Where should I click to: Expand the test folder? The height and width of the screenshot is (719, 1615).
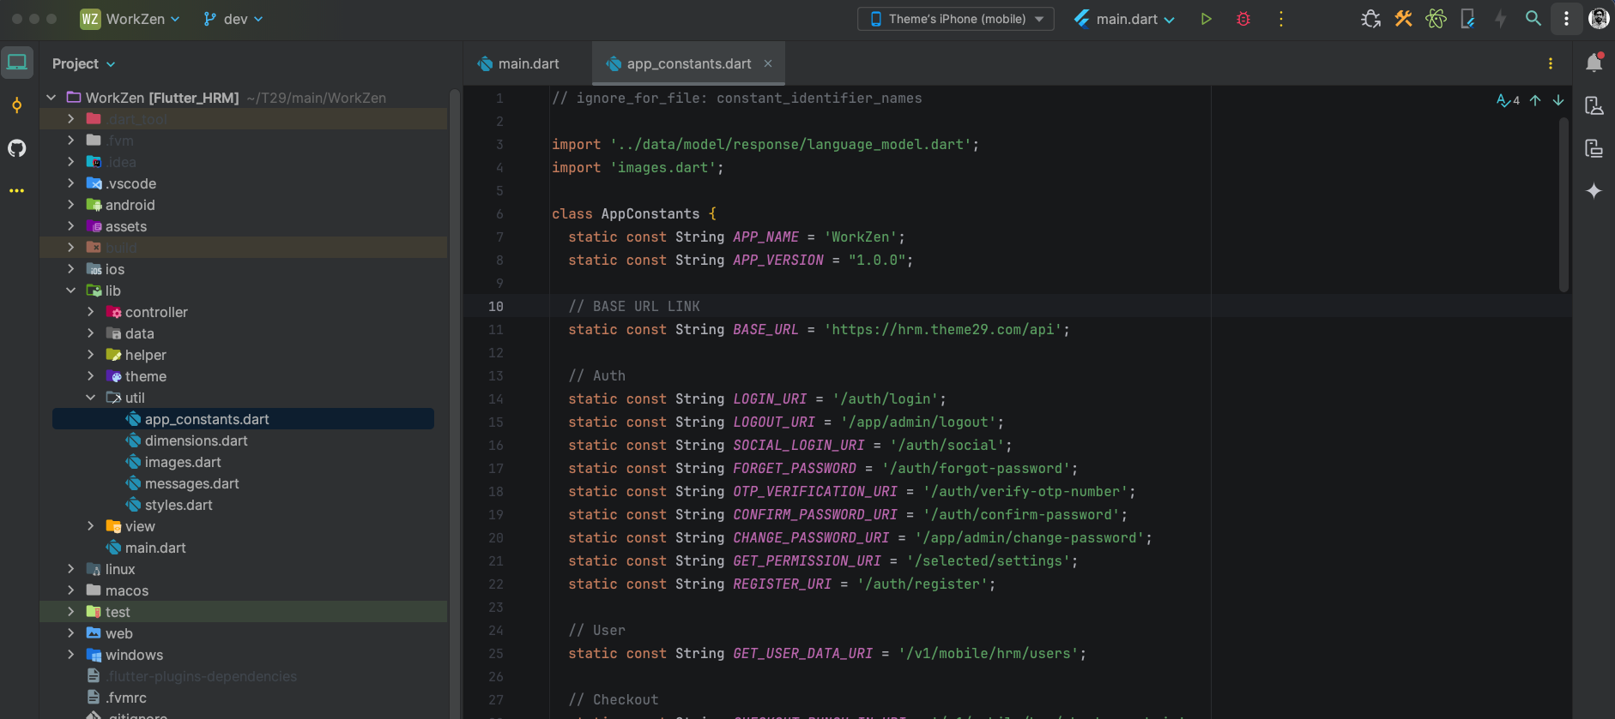tap(71, 612)
